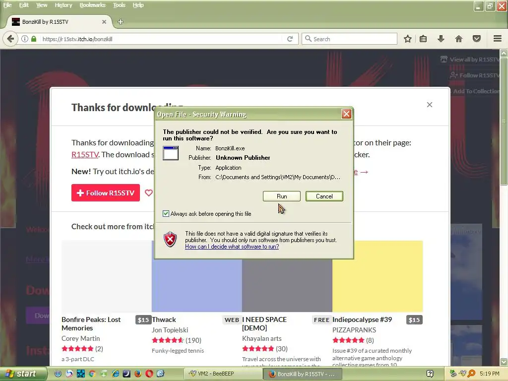
Task: Open the R15STV creator link
Action: (85, 155)
